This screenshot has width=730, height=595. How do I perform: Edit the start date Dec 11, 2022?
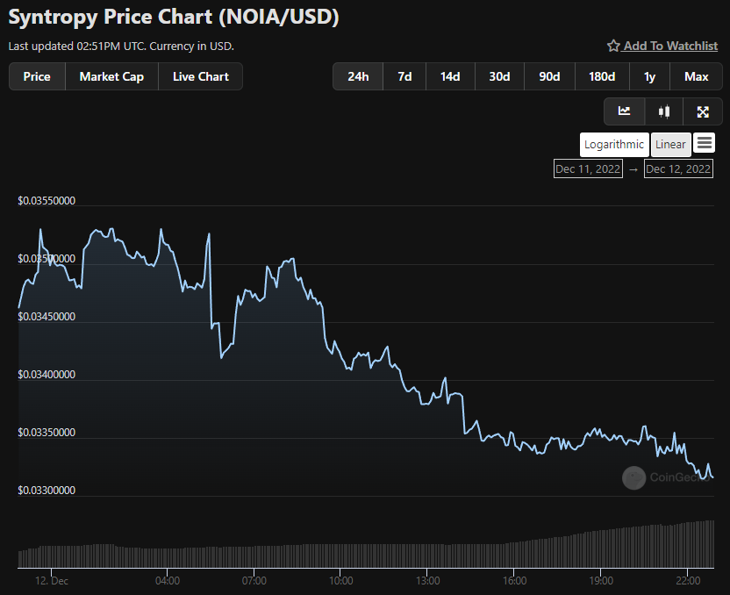(x=588, y=168)
